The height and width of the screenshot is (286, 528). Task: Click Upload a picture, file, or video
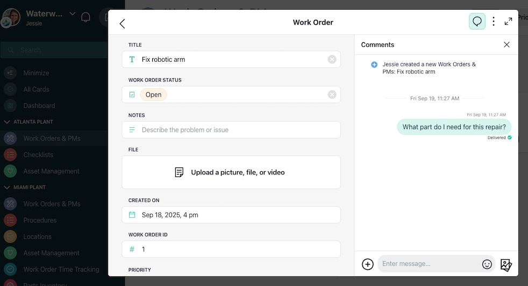point(231,172)
